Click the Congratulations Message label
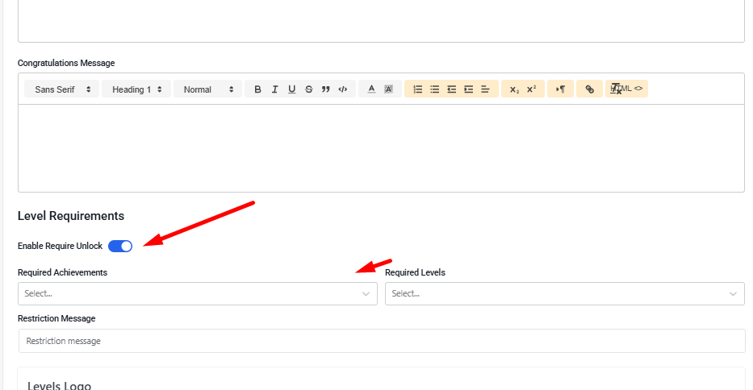This screenshot has height=390, width=753. click(66, 63)
